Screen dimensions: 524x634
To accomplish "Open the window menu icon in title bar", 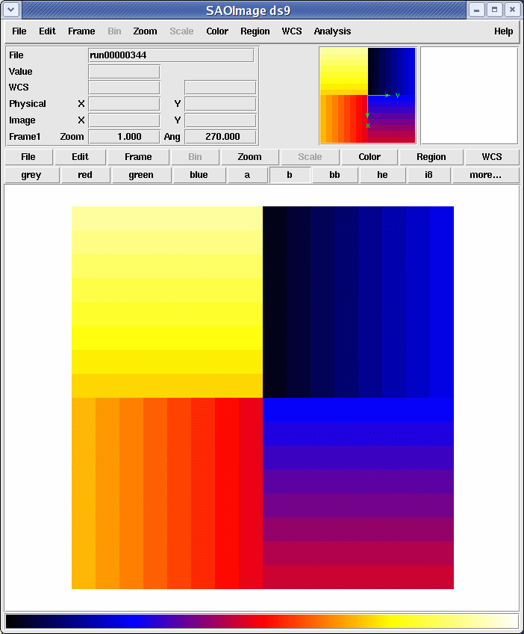I will click(x=10, y=10).
